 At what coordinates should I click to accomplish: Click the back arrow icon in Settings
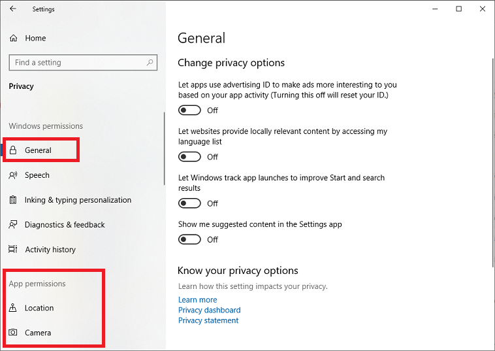[13, 9]
